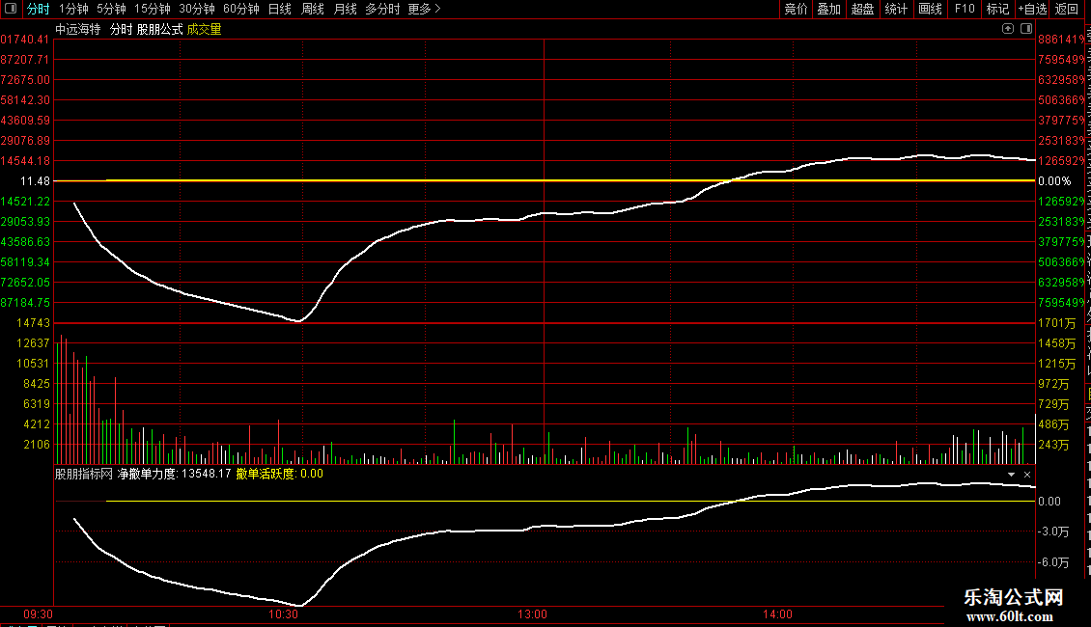Click the 竞价 button
Screen dimensions: 1091x627
[x=796, y=9]
